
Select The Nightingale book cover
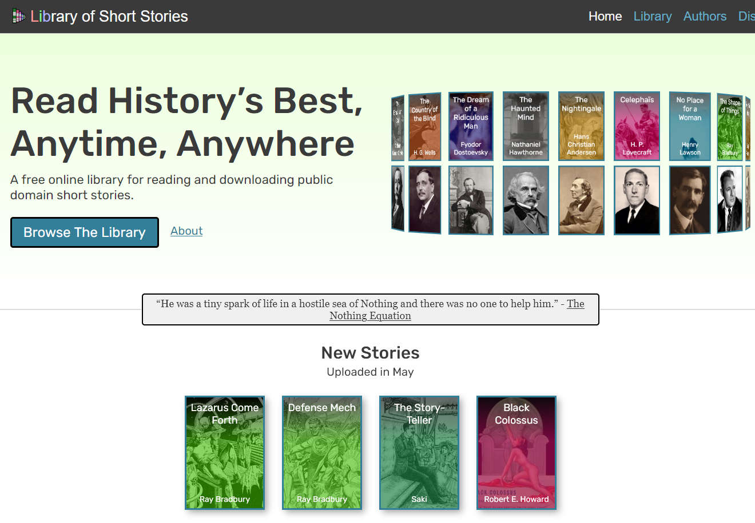(581, 126)
